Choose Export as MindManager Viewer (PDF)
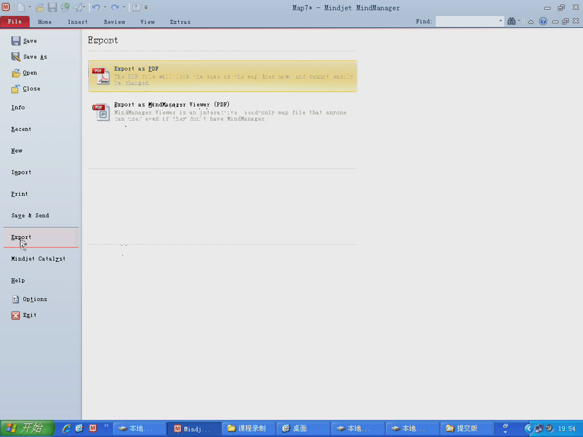Viewport: 583px width, 437px height. 223,112
